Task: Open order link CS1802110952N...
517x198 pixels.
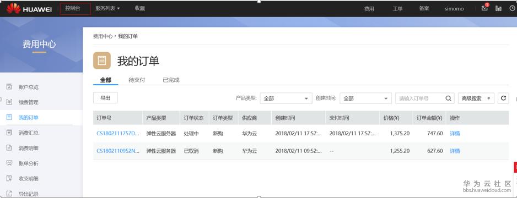Action: click(x=118, y=151)
